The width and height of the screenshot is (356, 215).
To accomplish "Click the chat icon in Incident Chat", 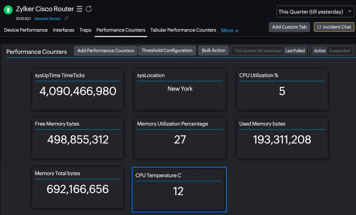I will click(319, 27).
